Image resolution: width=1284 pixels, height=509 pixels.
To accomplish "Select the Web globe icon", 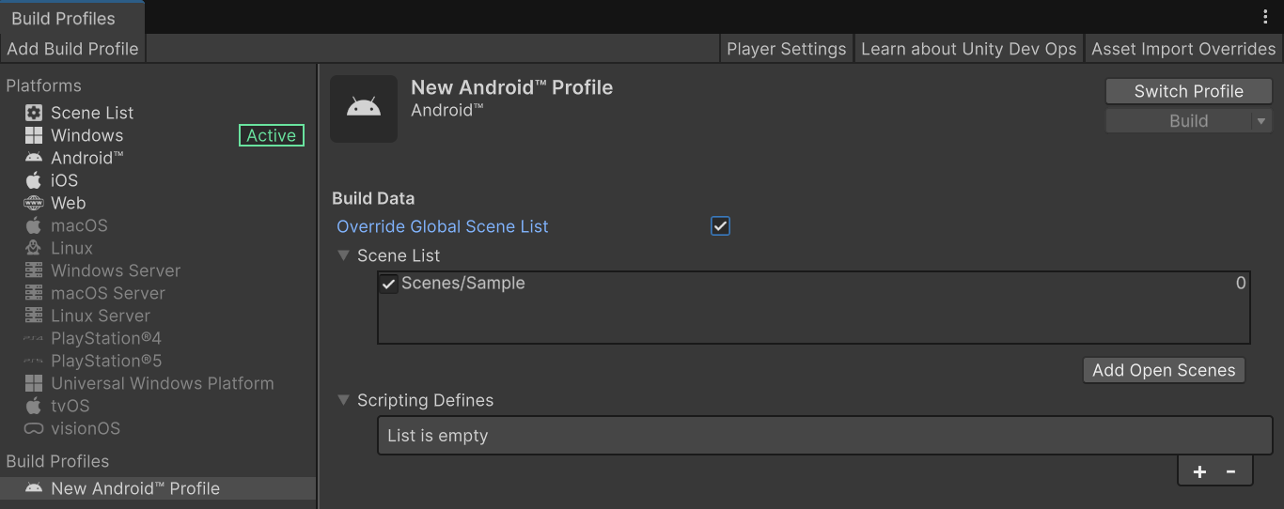I will (34, 203).
